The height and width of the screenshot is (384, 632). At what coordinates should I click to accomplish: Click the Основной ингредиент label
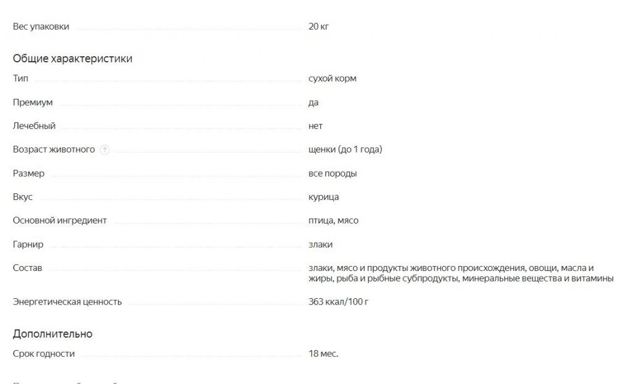[x=59, y=220]
